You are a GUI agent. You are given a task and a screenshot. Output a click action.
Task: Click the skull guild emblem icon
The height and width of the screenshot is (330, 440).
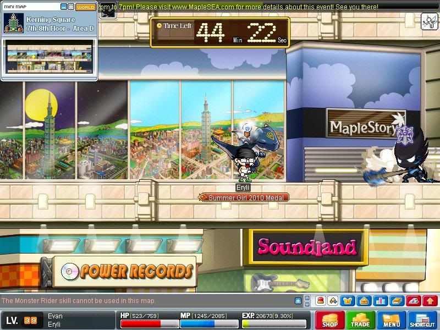[x=405, y=135]
